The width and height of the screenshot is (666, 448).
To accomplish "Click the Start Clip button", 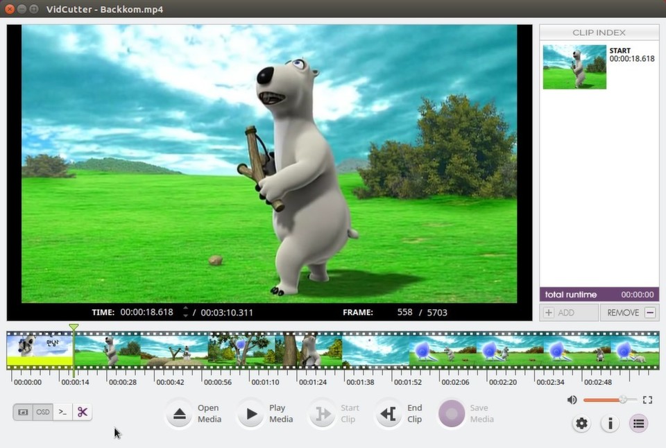I will [x=334, y=413].
